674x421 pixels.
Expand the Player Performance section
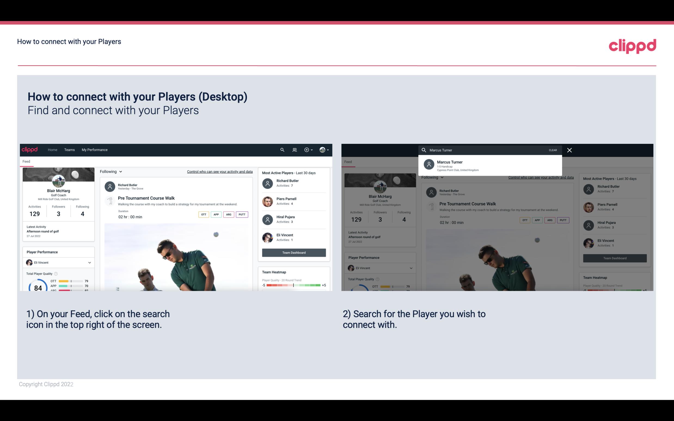click(x=89, y=262)
